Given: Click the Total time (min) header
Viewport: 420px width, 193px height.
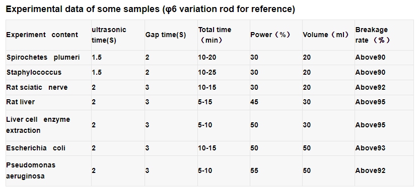Looking at the screenshot, I should pos(215,35).
